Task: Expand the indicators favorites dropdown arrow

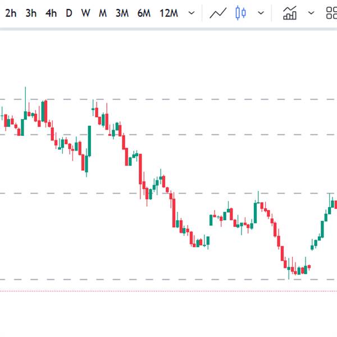Action: tap(311, 13)
